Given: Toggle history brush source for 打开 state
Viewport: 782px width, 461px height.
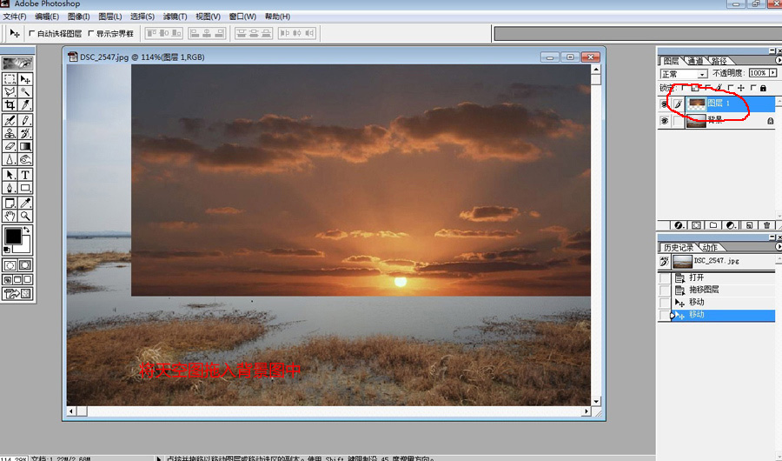Looking at the screenshot, I should pyautogui.click(x=665, y=277).
